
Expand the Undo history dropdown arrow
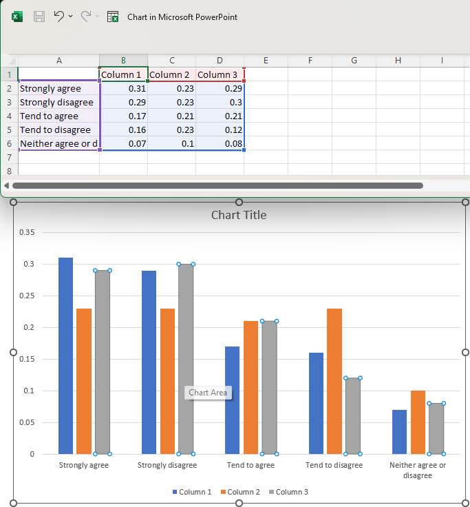click(x=70, y=17)
